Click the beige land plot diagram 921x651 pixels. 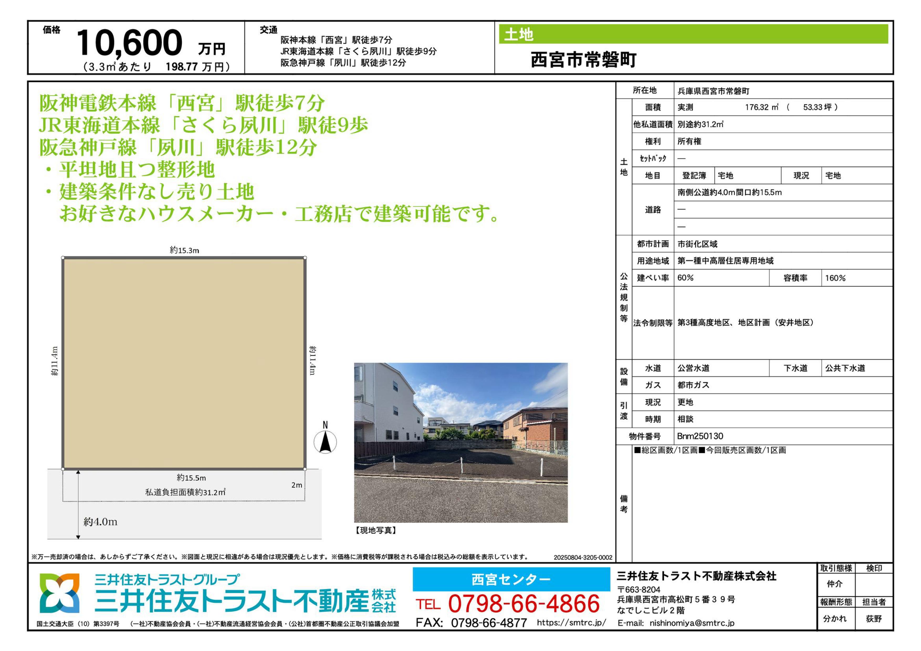tap(184, 363)
